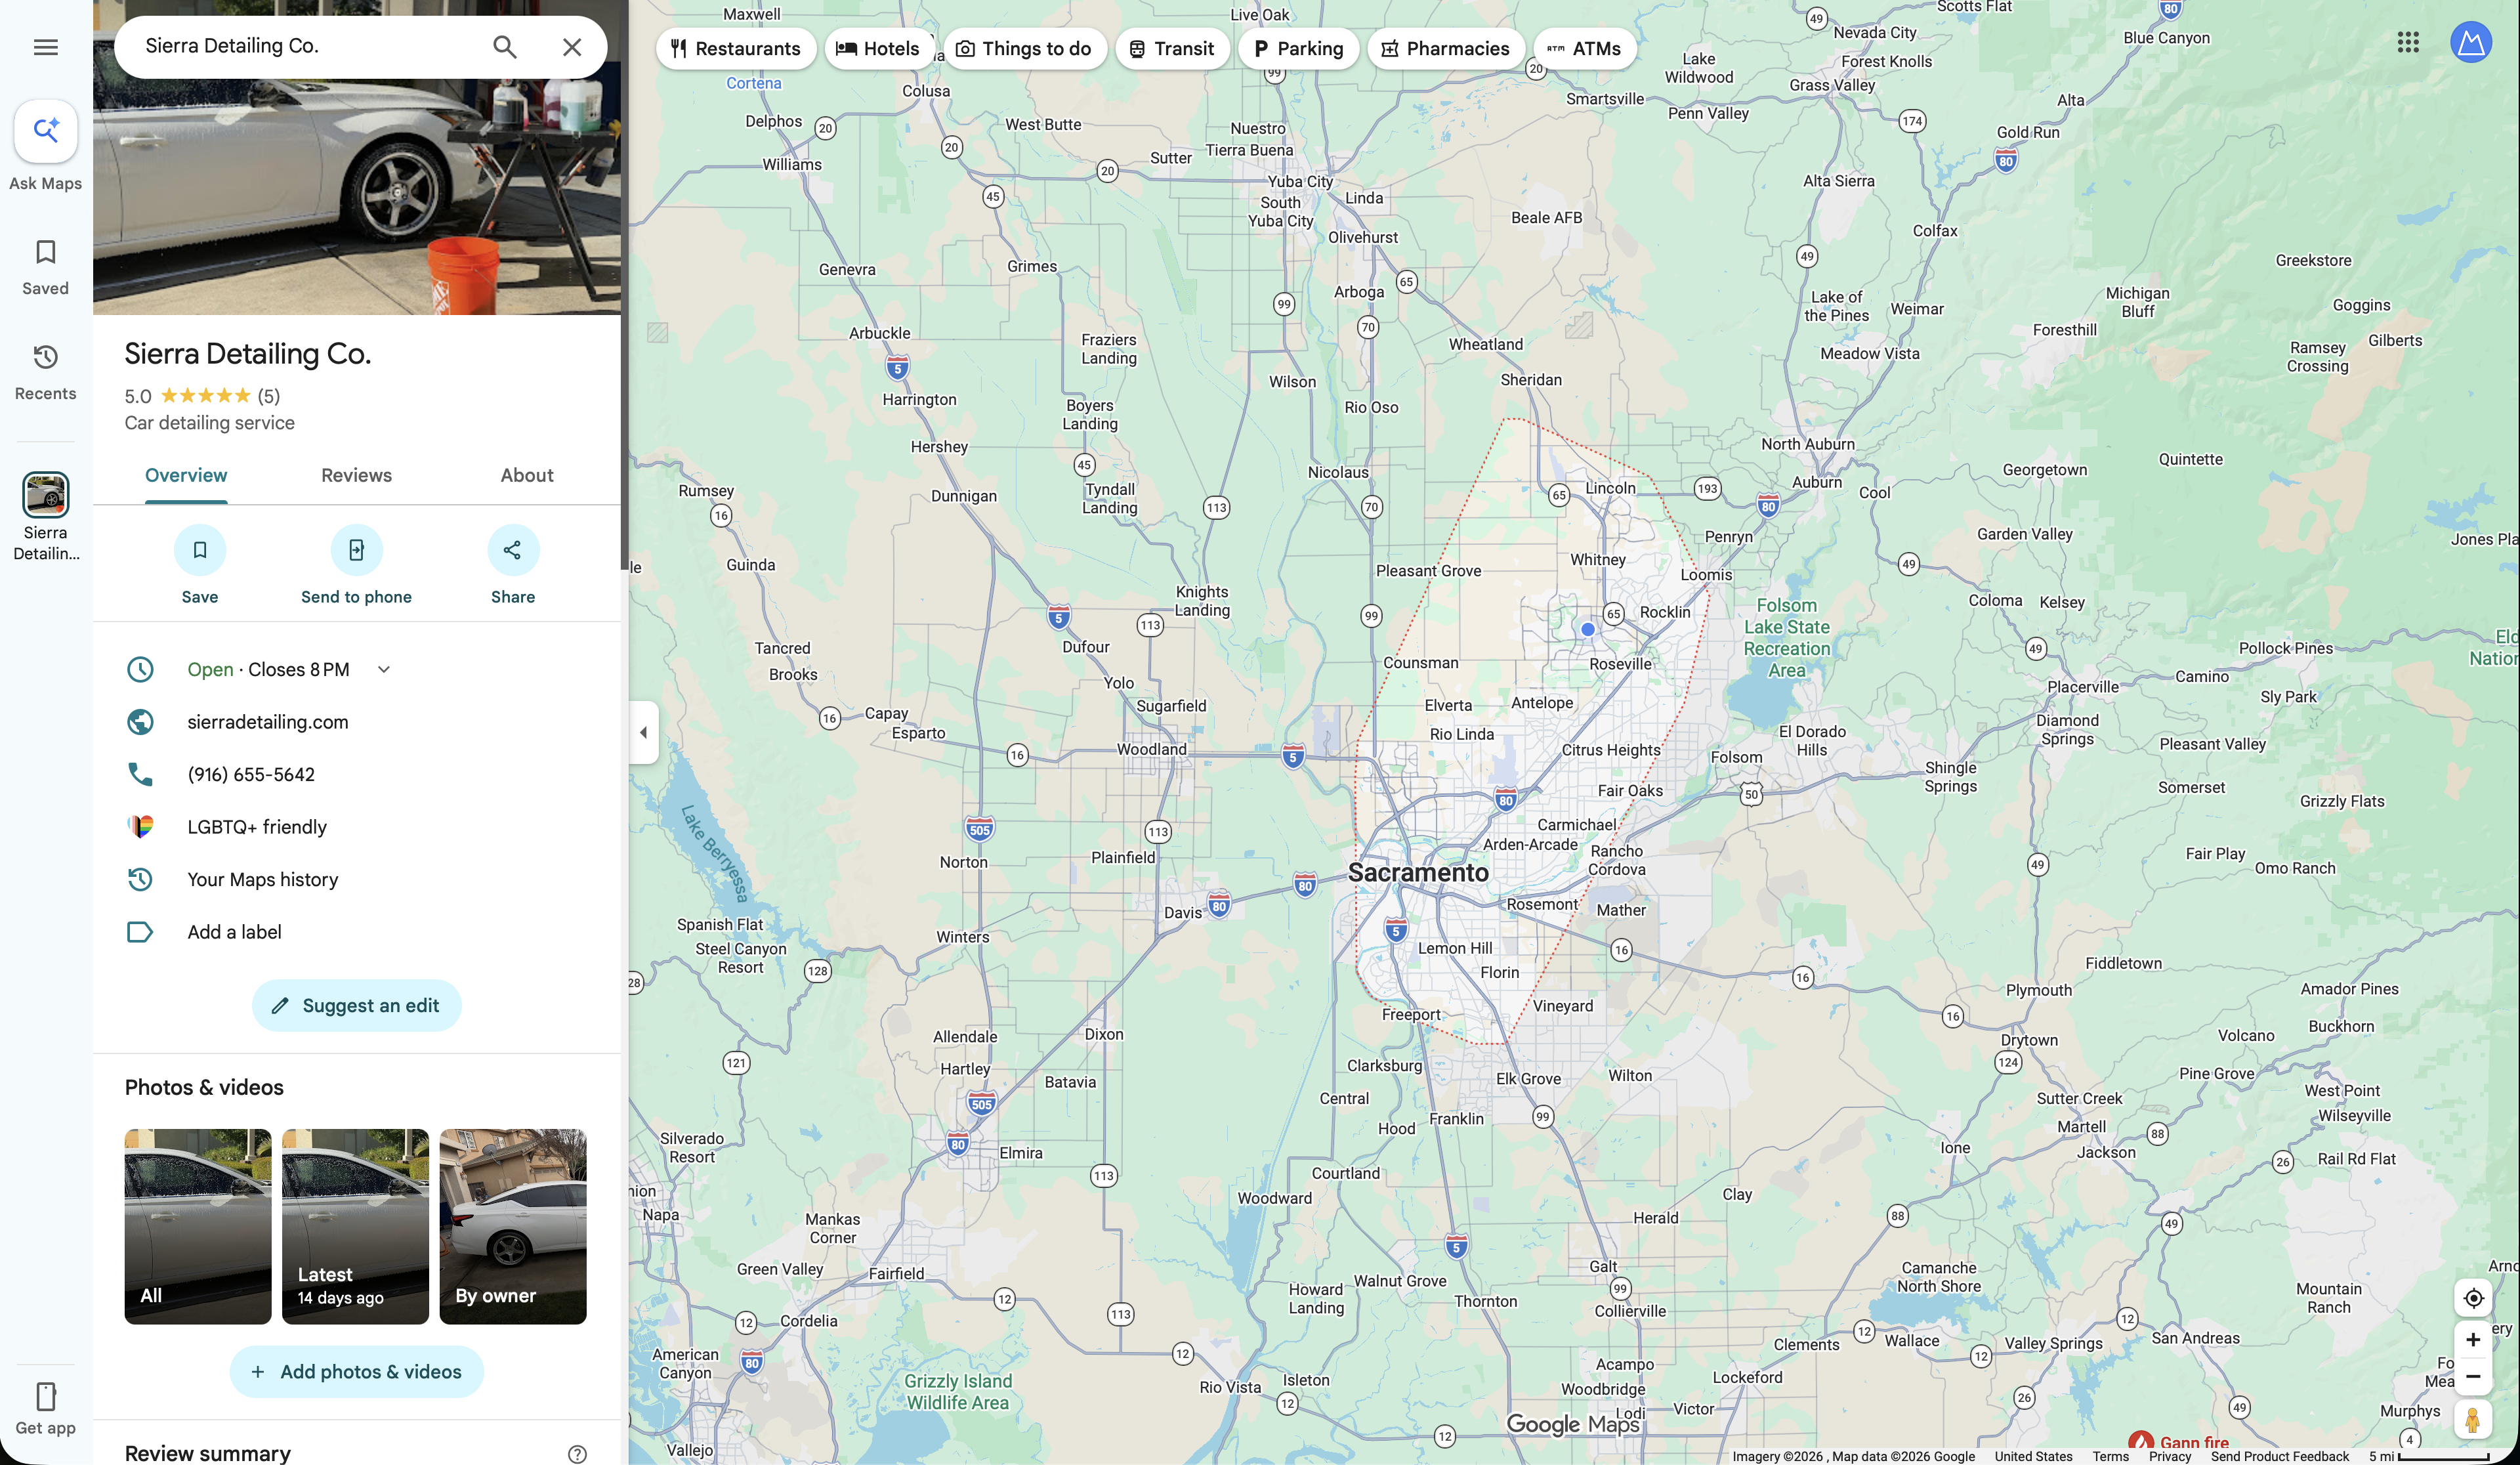Click the business hero photo
The height and width of the screenshot is (1465, 2520).
(357, 195)
